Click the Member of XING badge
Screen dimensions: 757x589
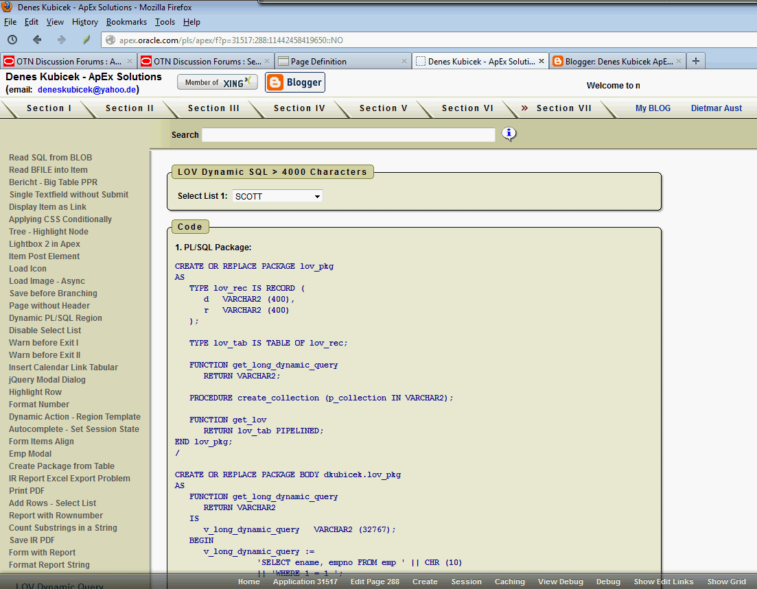click(x=218, y=82)
